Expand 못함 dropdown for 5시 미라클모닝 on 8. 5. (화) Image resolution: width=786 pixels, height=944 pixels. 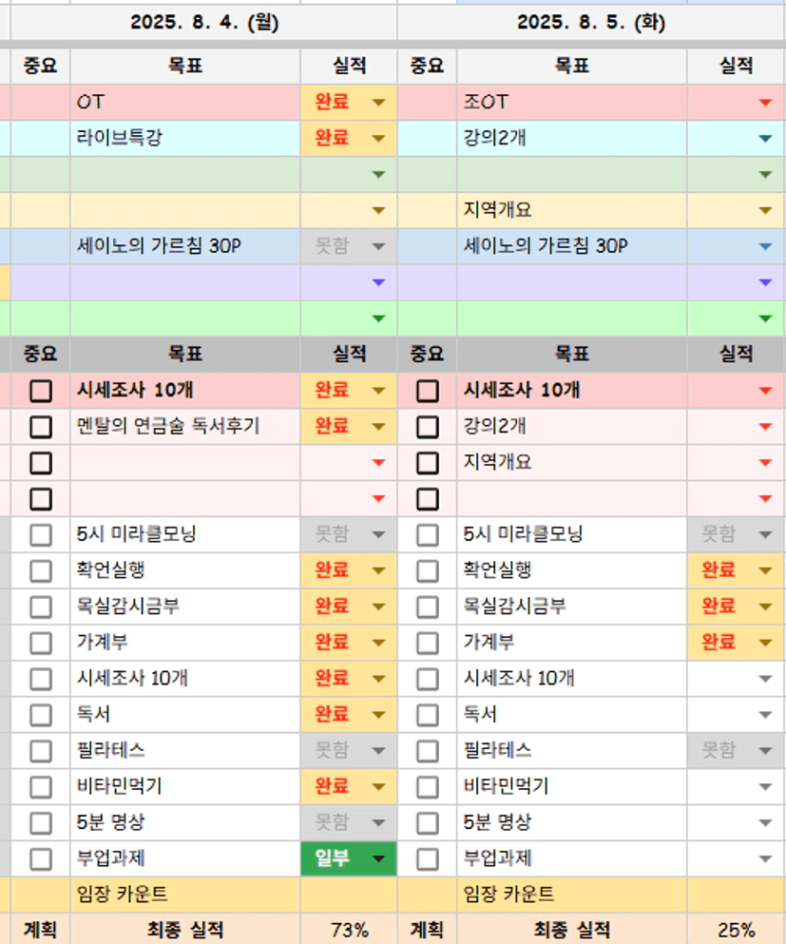click(765, 534)
